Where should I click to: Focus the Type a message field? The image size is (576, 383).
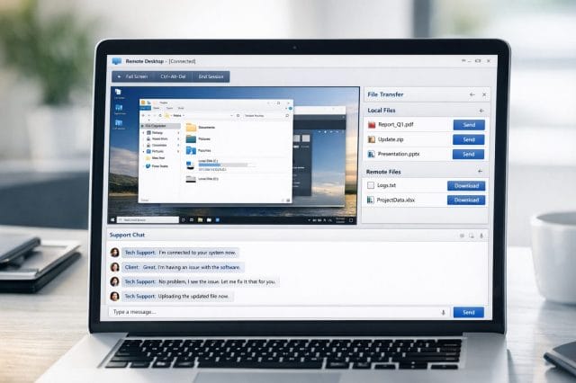click(279, 312)
